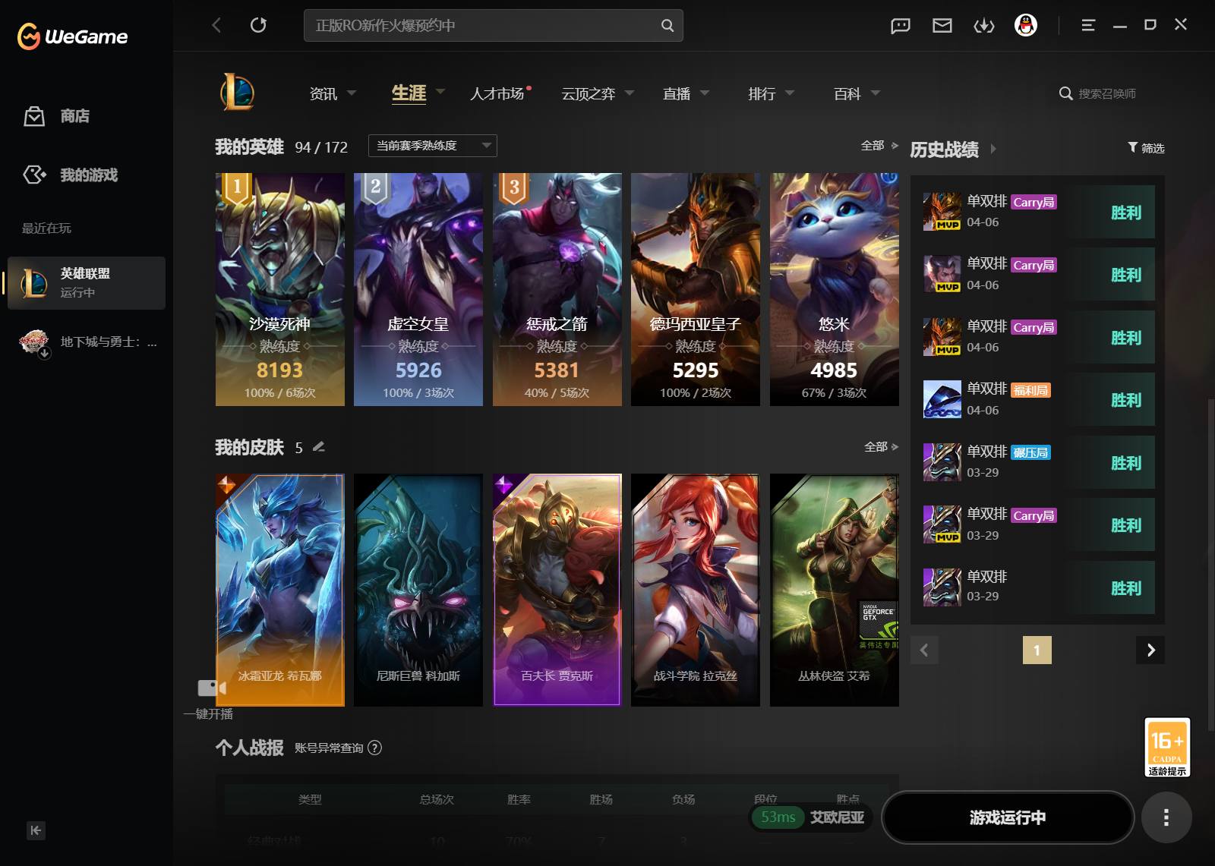
Task: Select League of Legends (英雄联盟) in sidebar
Action: pyautogui.click(x=87, y=282)
